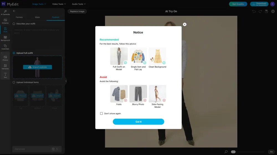The height and width of the screenshot is (155, 277).
Task: Open the Photos panel in sidebar
Action: point(5,58)
